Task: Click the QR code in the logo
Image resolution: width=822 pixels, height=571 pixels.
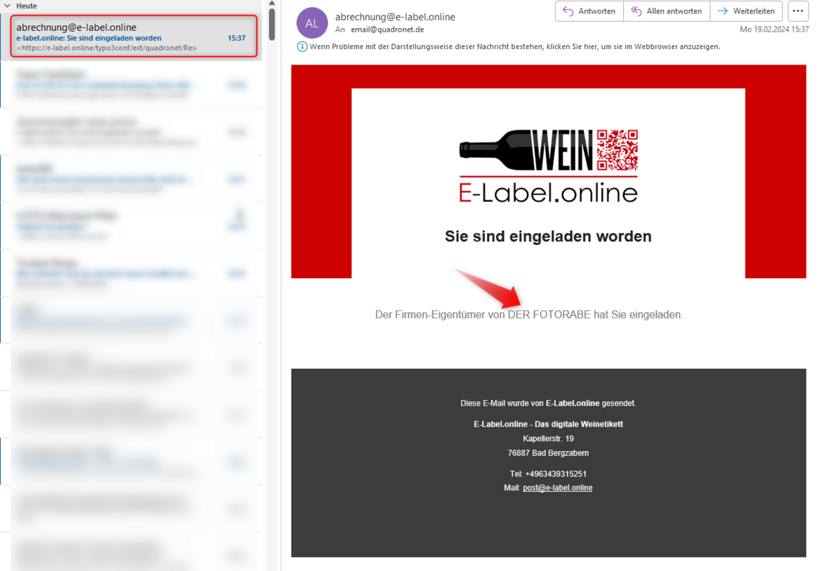Action: tap(618, 150)
